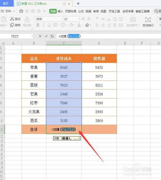Select column C header
The height and width of the screenshot is (180, 161).
click(x=64, y=43)
